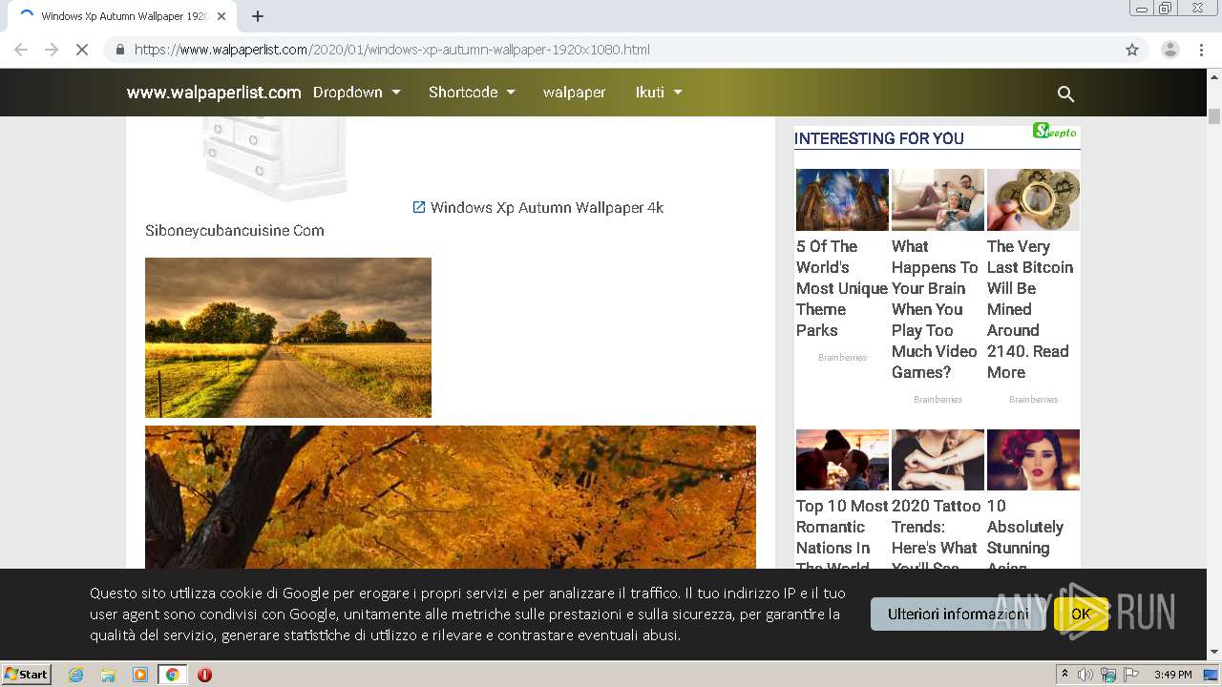
Task: Go back to previous page
Action: click(x=21, y=50)
